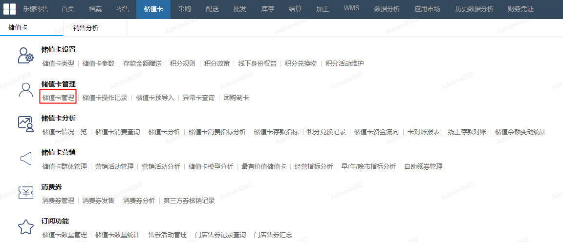Open the 加工 top menu
Screen dimensions: 563x242
click(323, 9)
